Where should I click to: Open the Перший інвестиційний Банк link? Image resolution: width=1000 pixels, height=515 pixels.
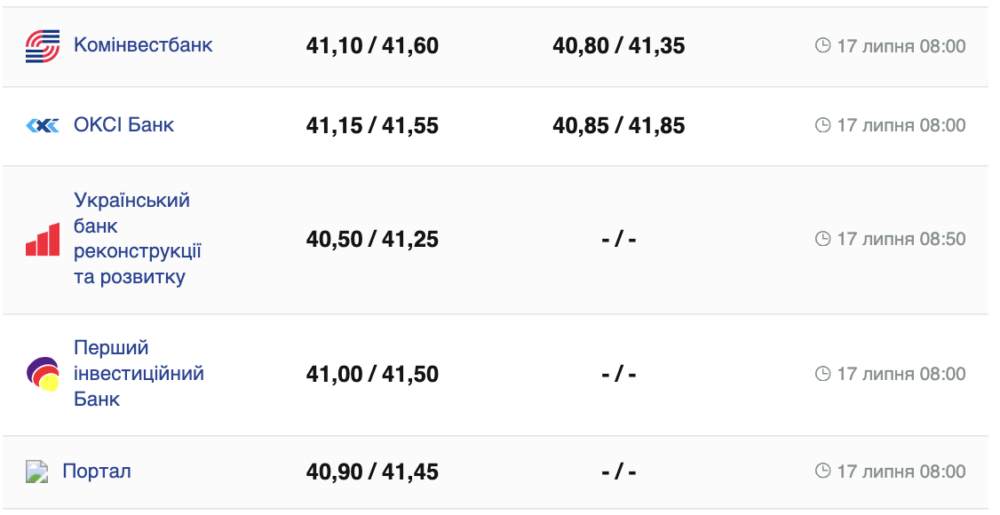pos(139,373)
